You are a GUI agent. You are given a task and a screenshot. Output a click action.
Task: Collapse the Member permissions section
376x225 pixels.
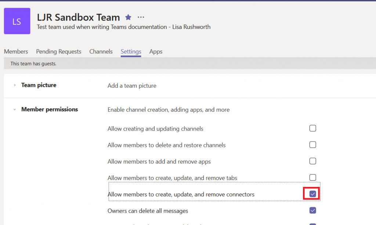coord(15,110)
